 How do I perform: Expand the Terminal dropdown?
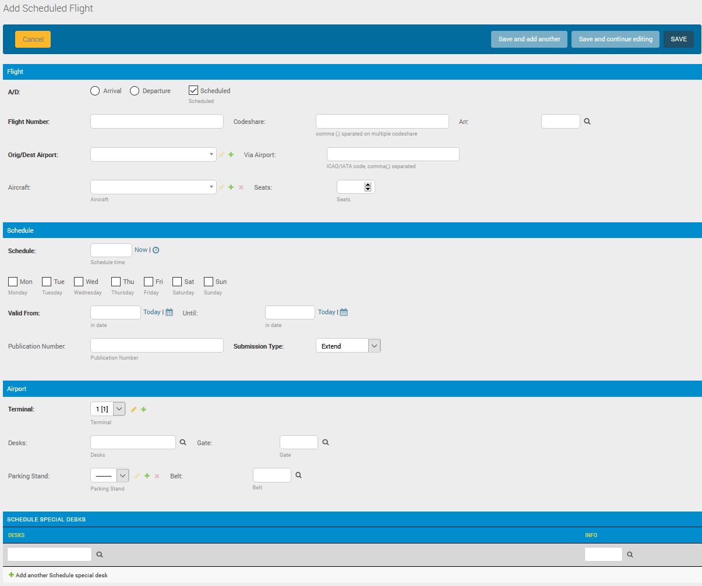pos(108,409)
